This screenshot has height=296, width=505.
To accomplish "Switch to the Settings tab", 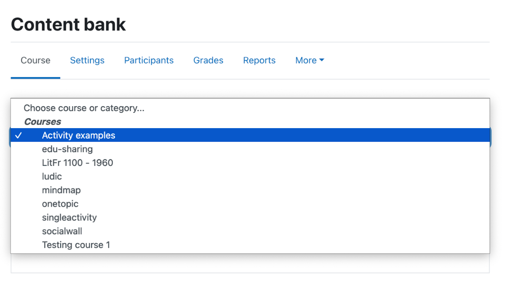I will [87, 61].
